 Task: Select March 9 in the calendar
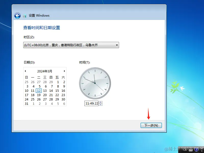64,86
